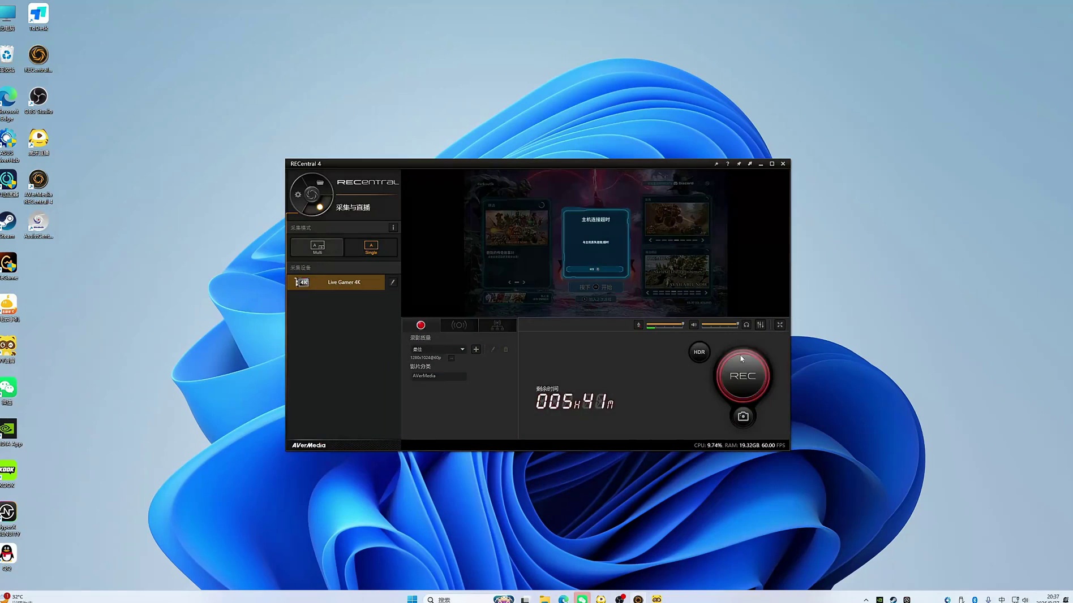Edit Live Gamer 4K device settings

[393, 282]
